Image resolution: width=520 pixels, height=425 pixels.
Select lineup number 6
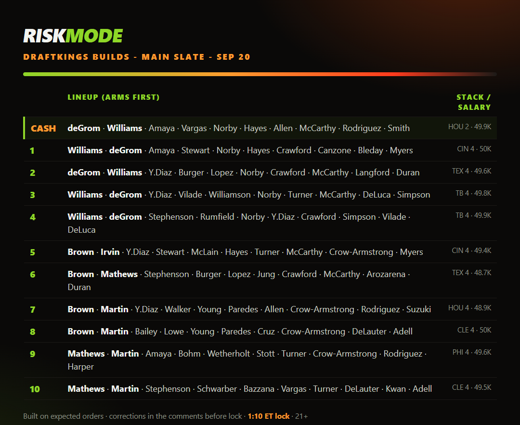point(33,275)
